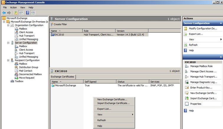223x129 pixels.
Task: Click the Back arrow toolbar icon
Action: 4,13
